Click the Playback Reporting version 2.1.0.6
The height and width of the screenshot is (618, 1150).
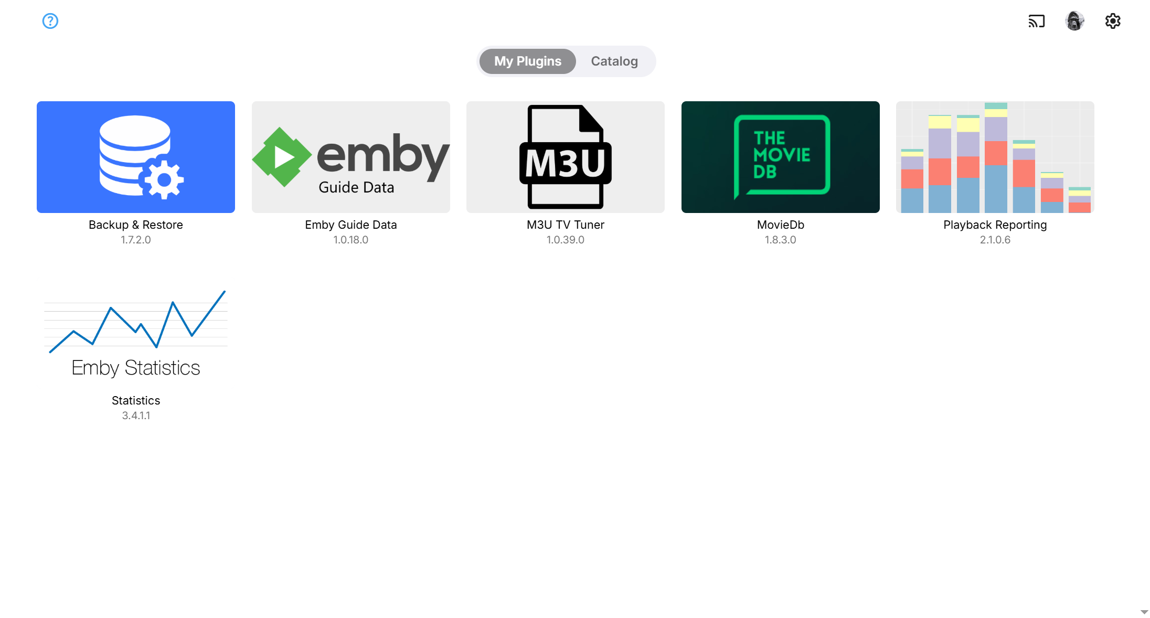pyautogui.click(x=995, y=240)
